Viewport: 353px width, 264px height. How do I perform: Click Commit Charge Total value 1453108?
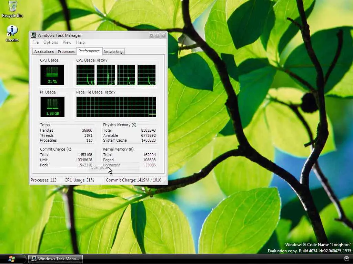click(85, 155)
